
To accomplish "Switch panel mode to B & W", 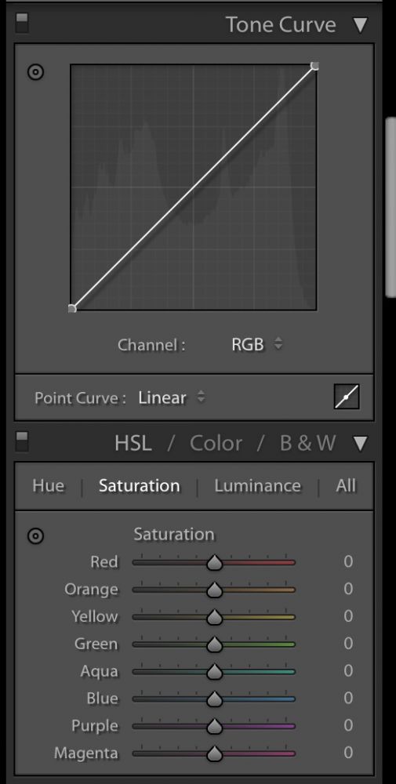I will pos(307,444).
